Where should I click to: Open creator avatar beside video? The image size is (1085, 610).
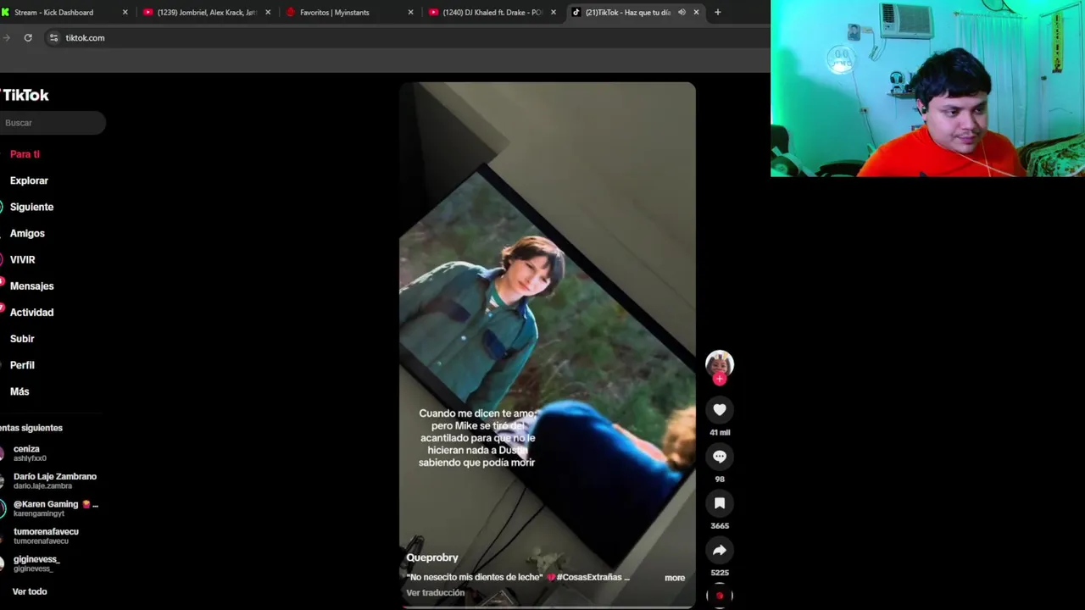[x=720, y=364]
